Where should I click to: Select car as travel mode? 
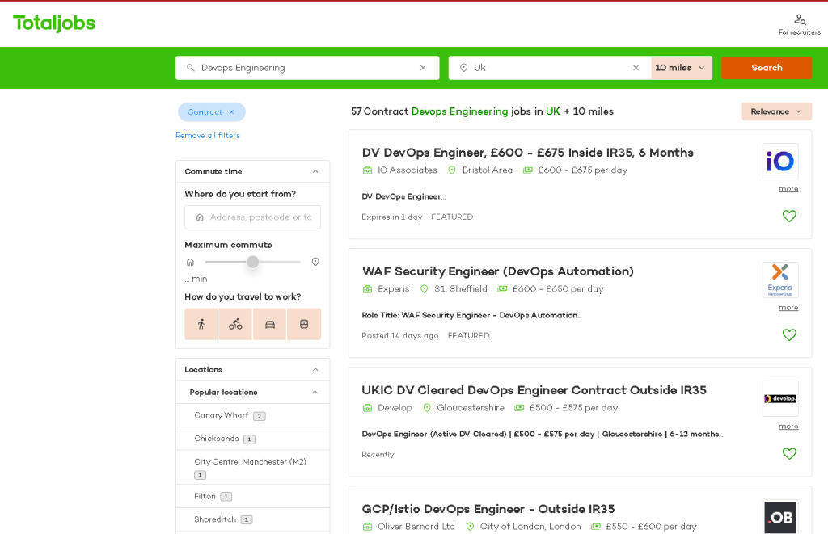click(x=270, y=324)
